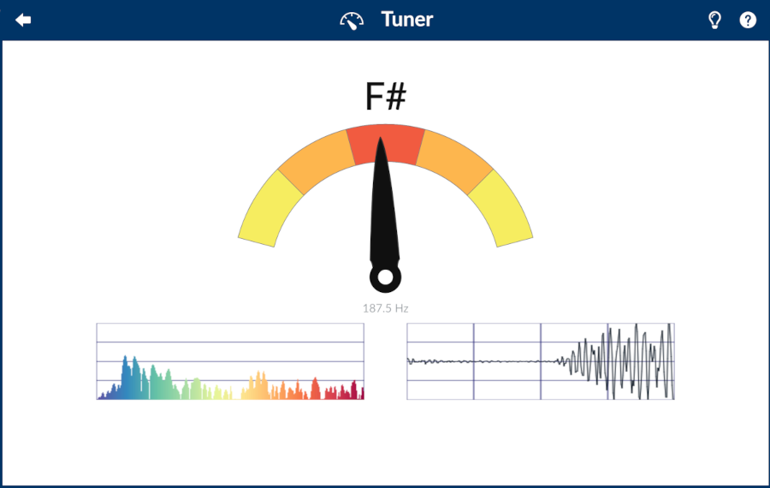Select the left orange gauge segment
Screen dimensions: 770x488
317,163
